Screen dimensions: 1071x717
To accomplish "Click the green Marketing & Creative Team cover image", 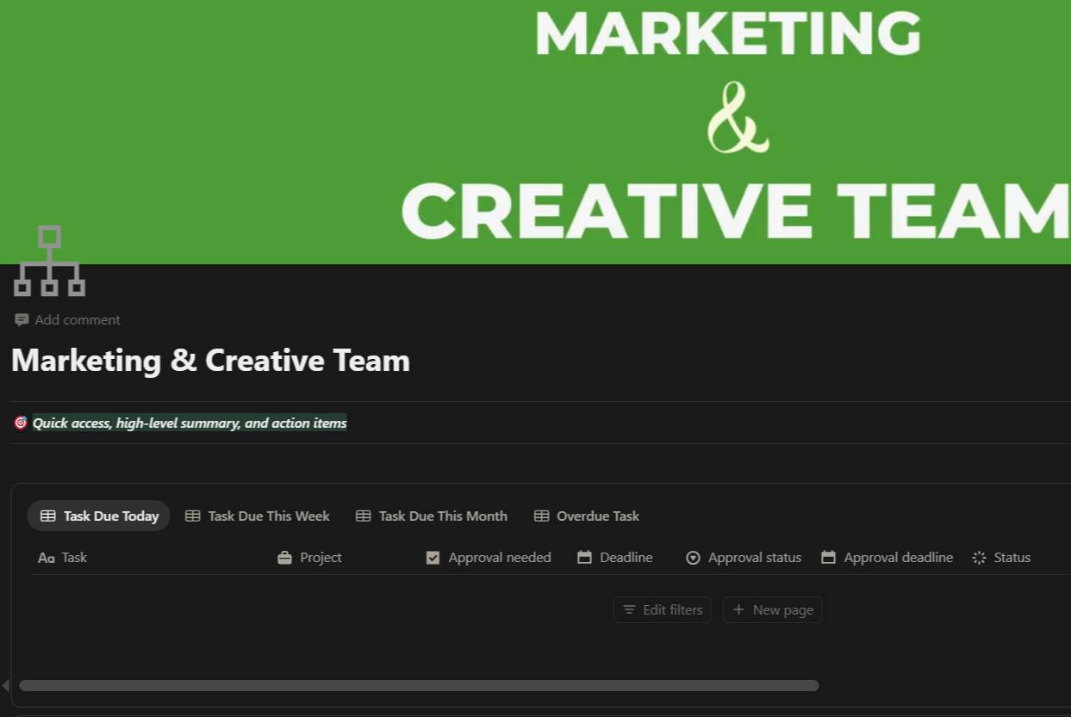I will (535, 132).
